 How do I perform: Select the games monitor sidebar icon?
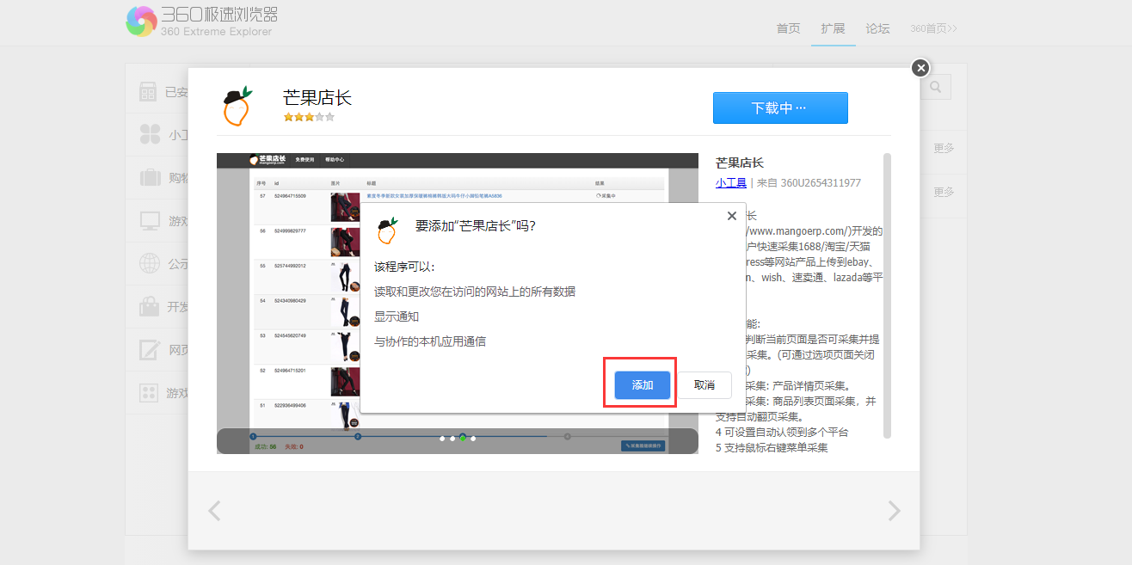pyautogui.click(x=150, y=221)
